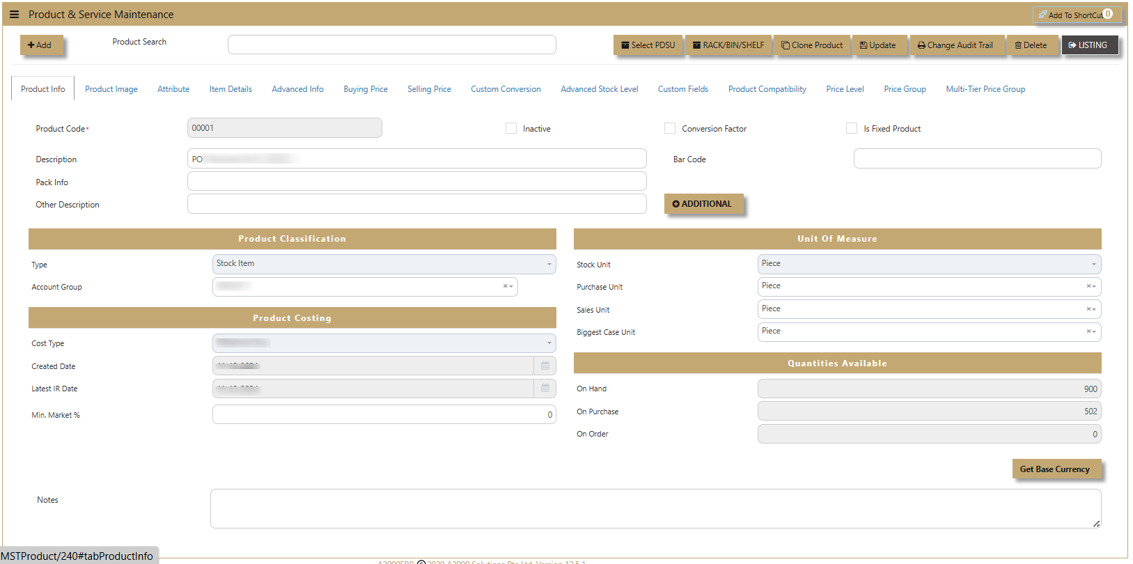
Task: Expand the Cost Type dropdown
Action: tap(384, 343)
